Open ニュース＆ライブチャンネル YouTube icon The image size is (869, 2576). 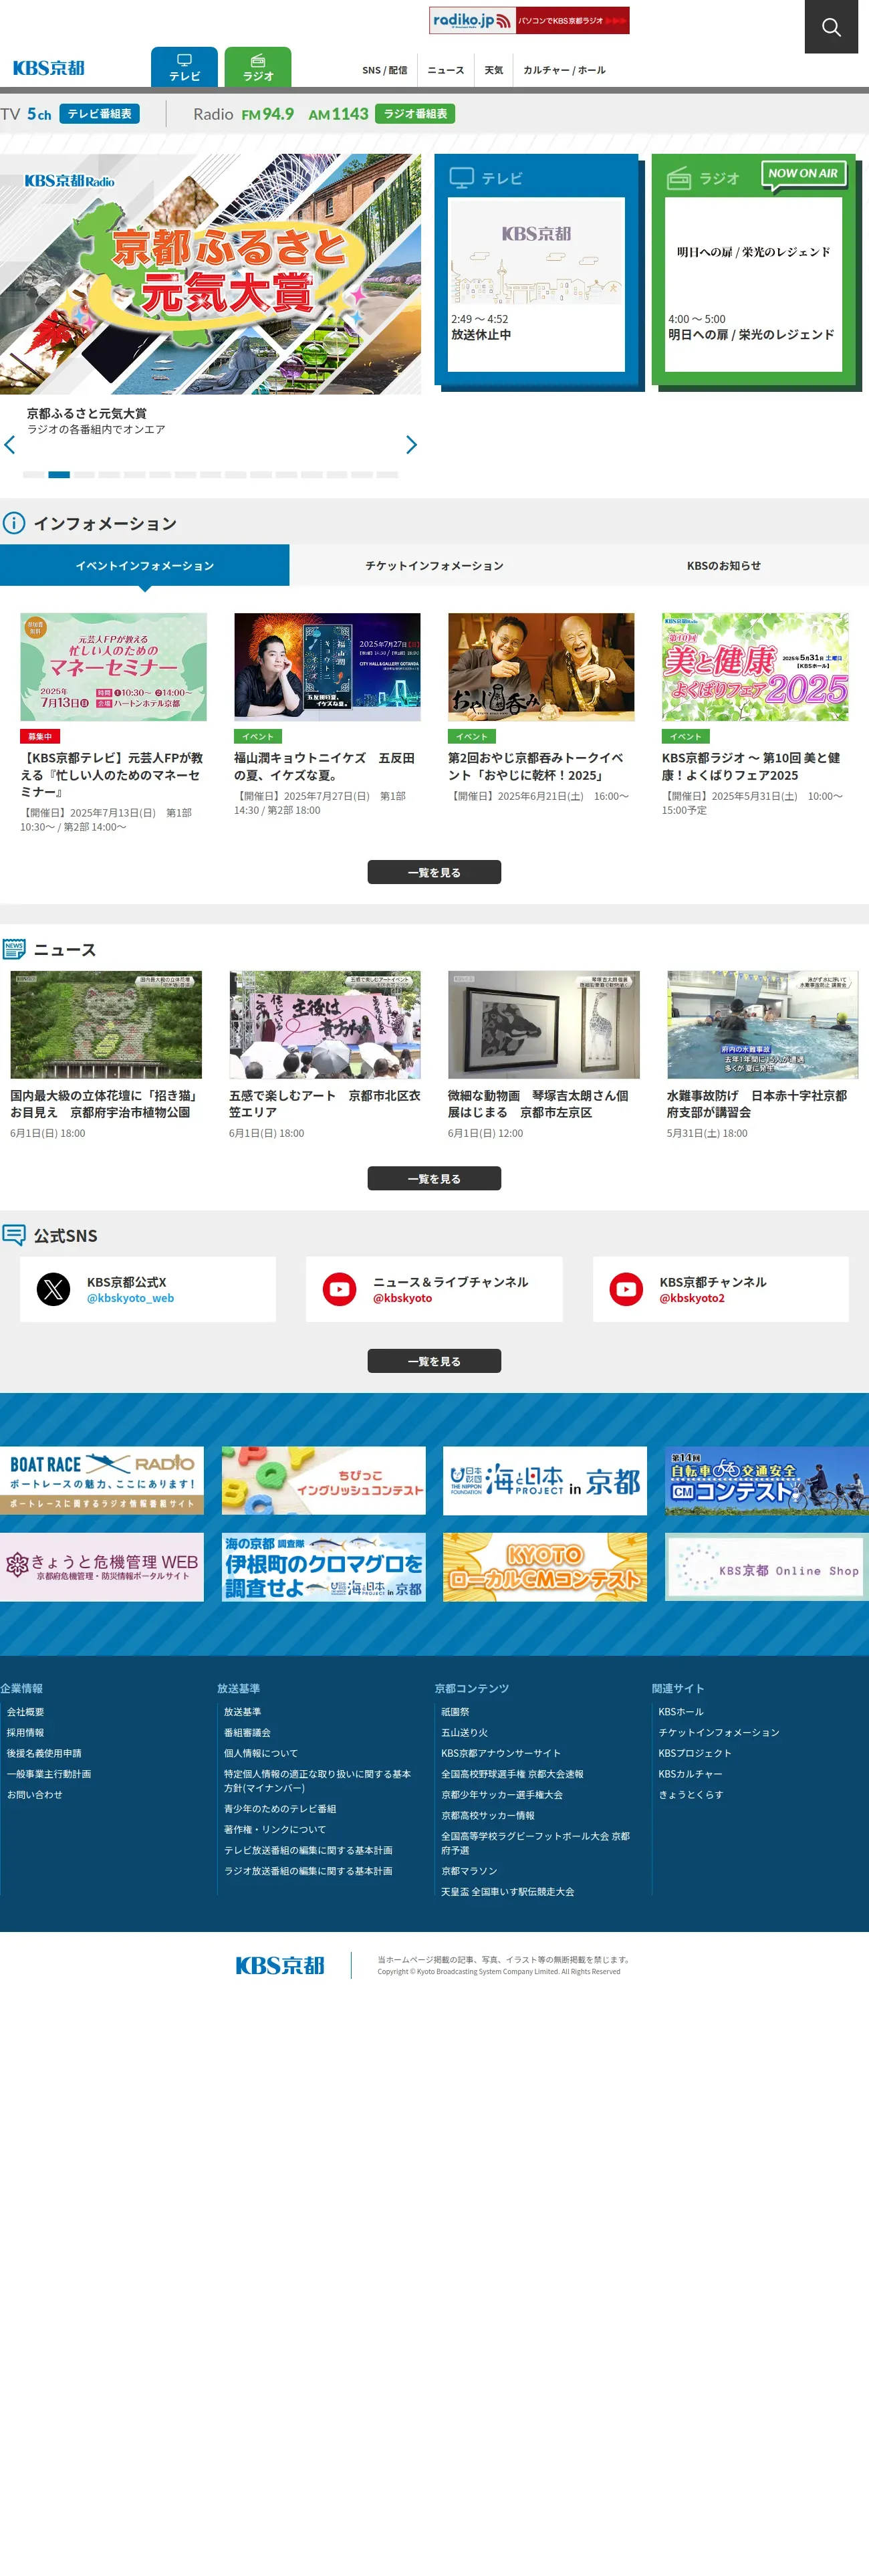pos(340,1289)
